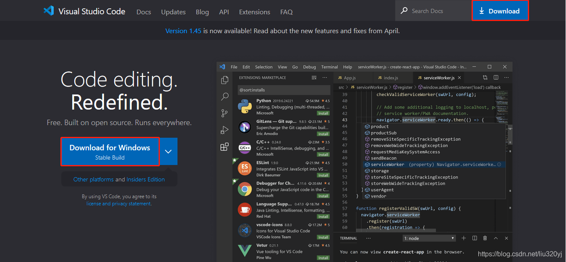Open extensions panel more actions ellipsis
The image size is (566, 262).
click(x=325, y=78)
